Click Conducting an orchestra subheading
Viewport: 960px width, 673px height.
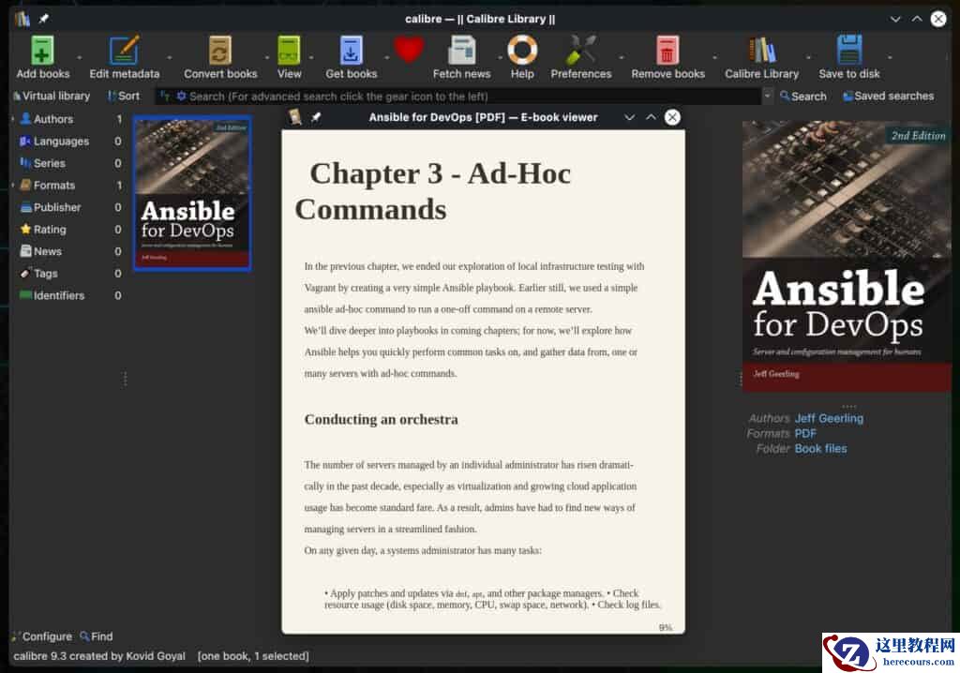pyautogui.click(x=381, y=420)
